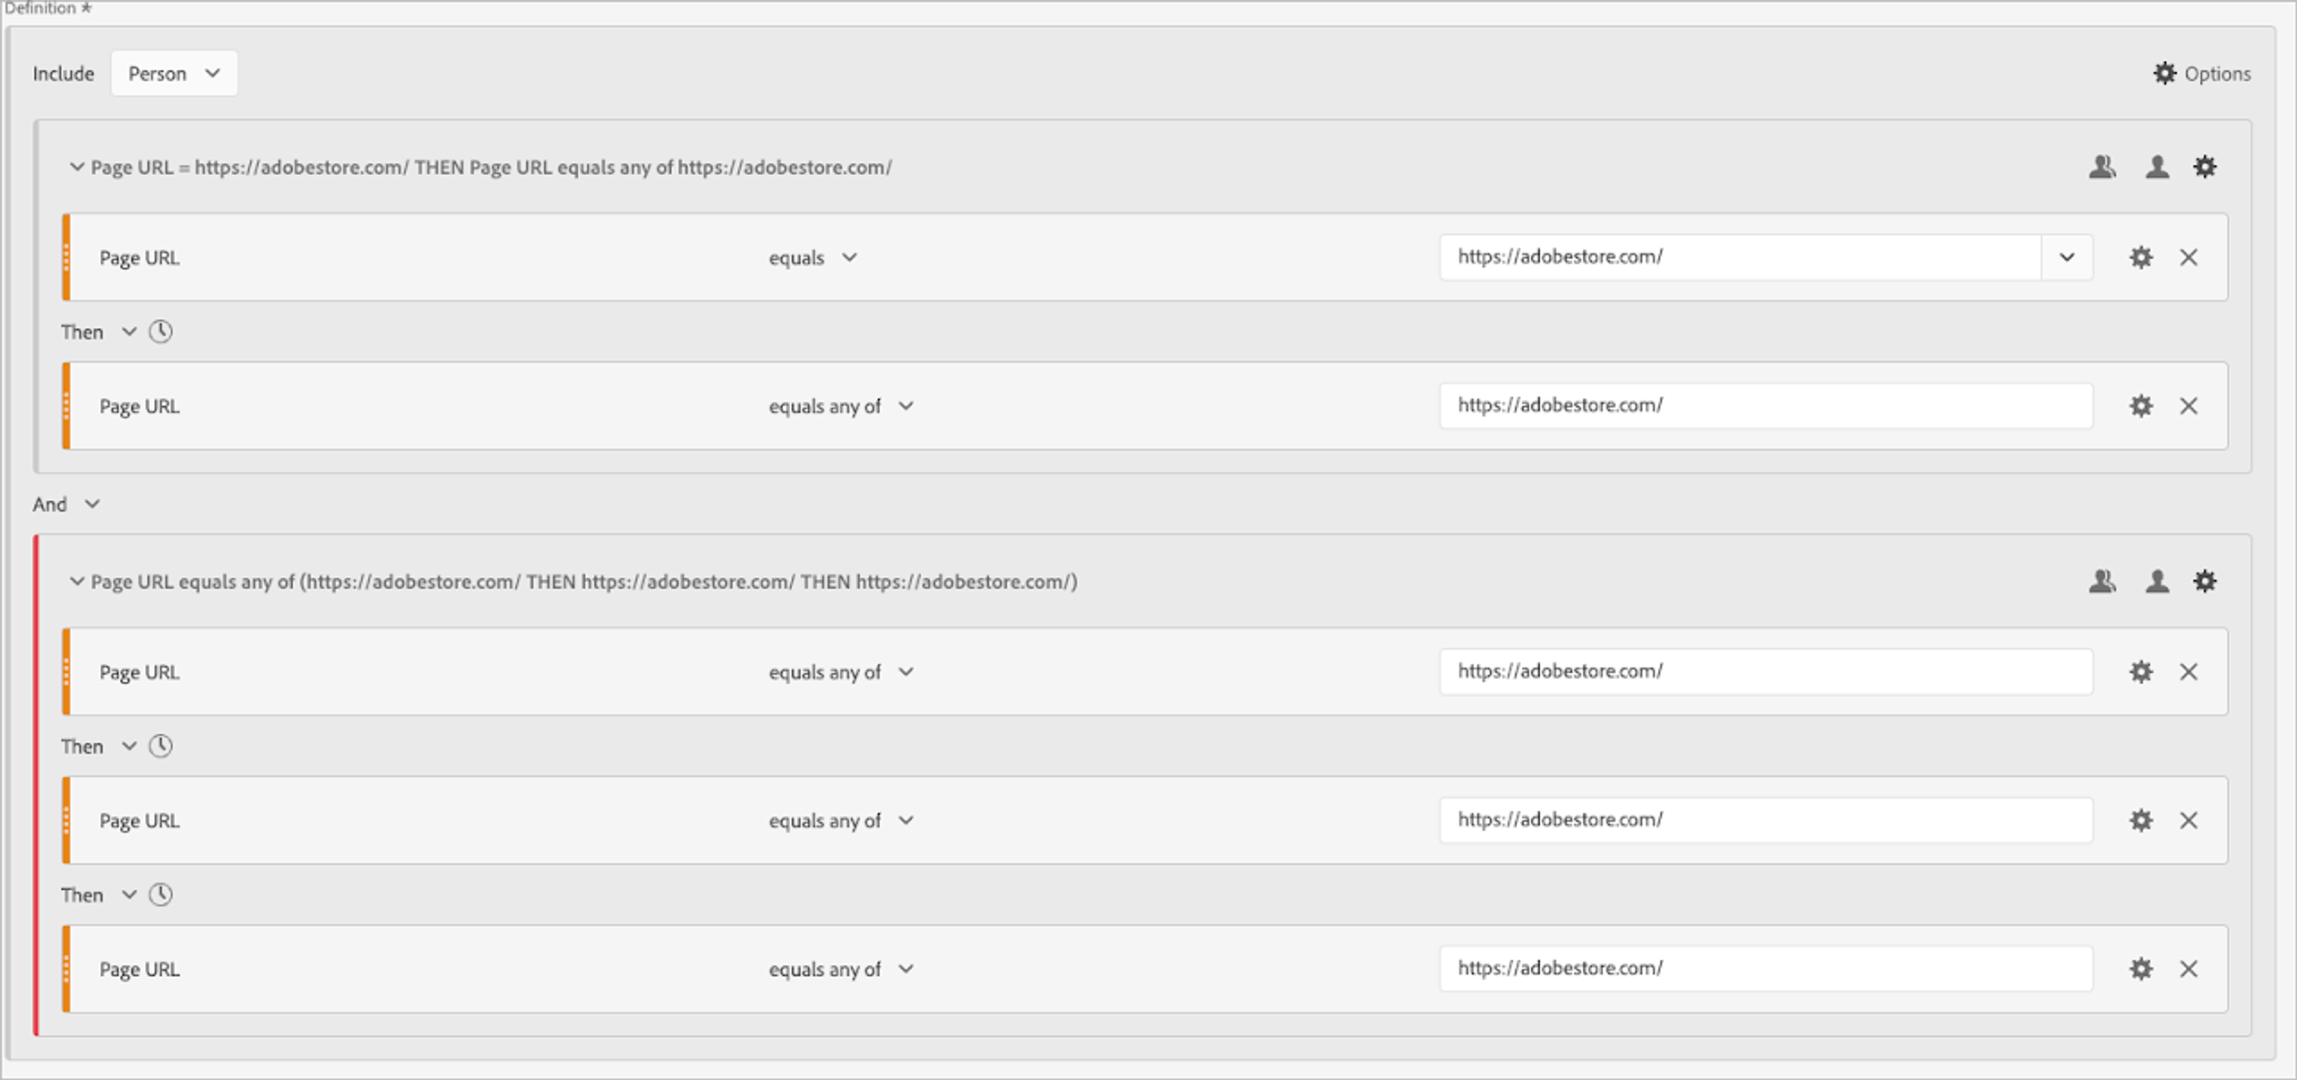Click the clock icon next to first Then

[162, 331]
